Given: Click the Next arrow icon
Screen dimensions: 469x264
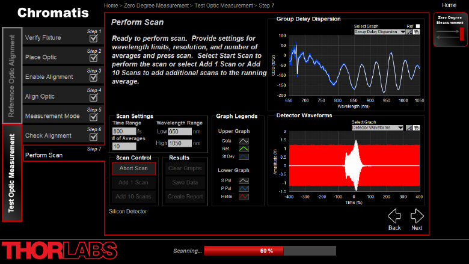Looking at the screenshot, I should pos(417,216).
